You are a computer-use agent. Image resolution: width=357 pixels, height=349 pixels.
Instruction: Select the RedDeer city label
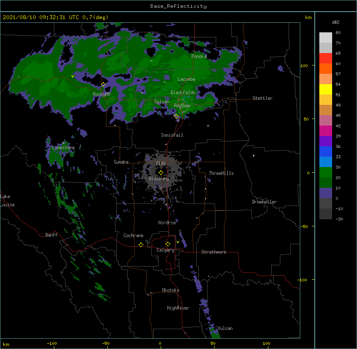[x=183, y=106]
